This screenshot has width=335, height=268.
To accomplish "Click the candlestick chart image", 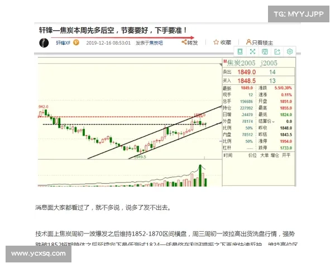I will (x=130, y=122).
